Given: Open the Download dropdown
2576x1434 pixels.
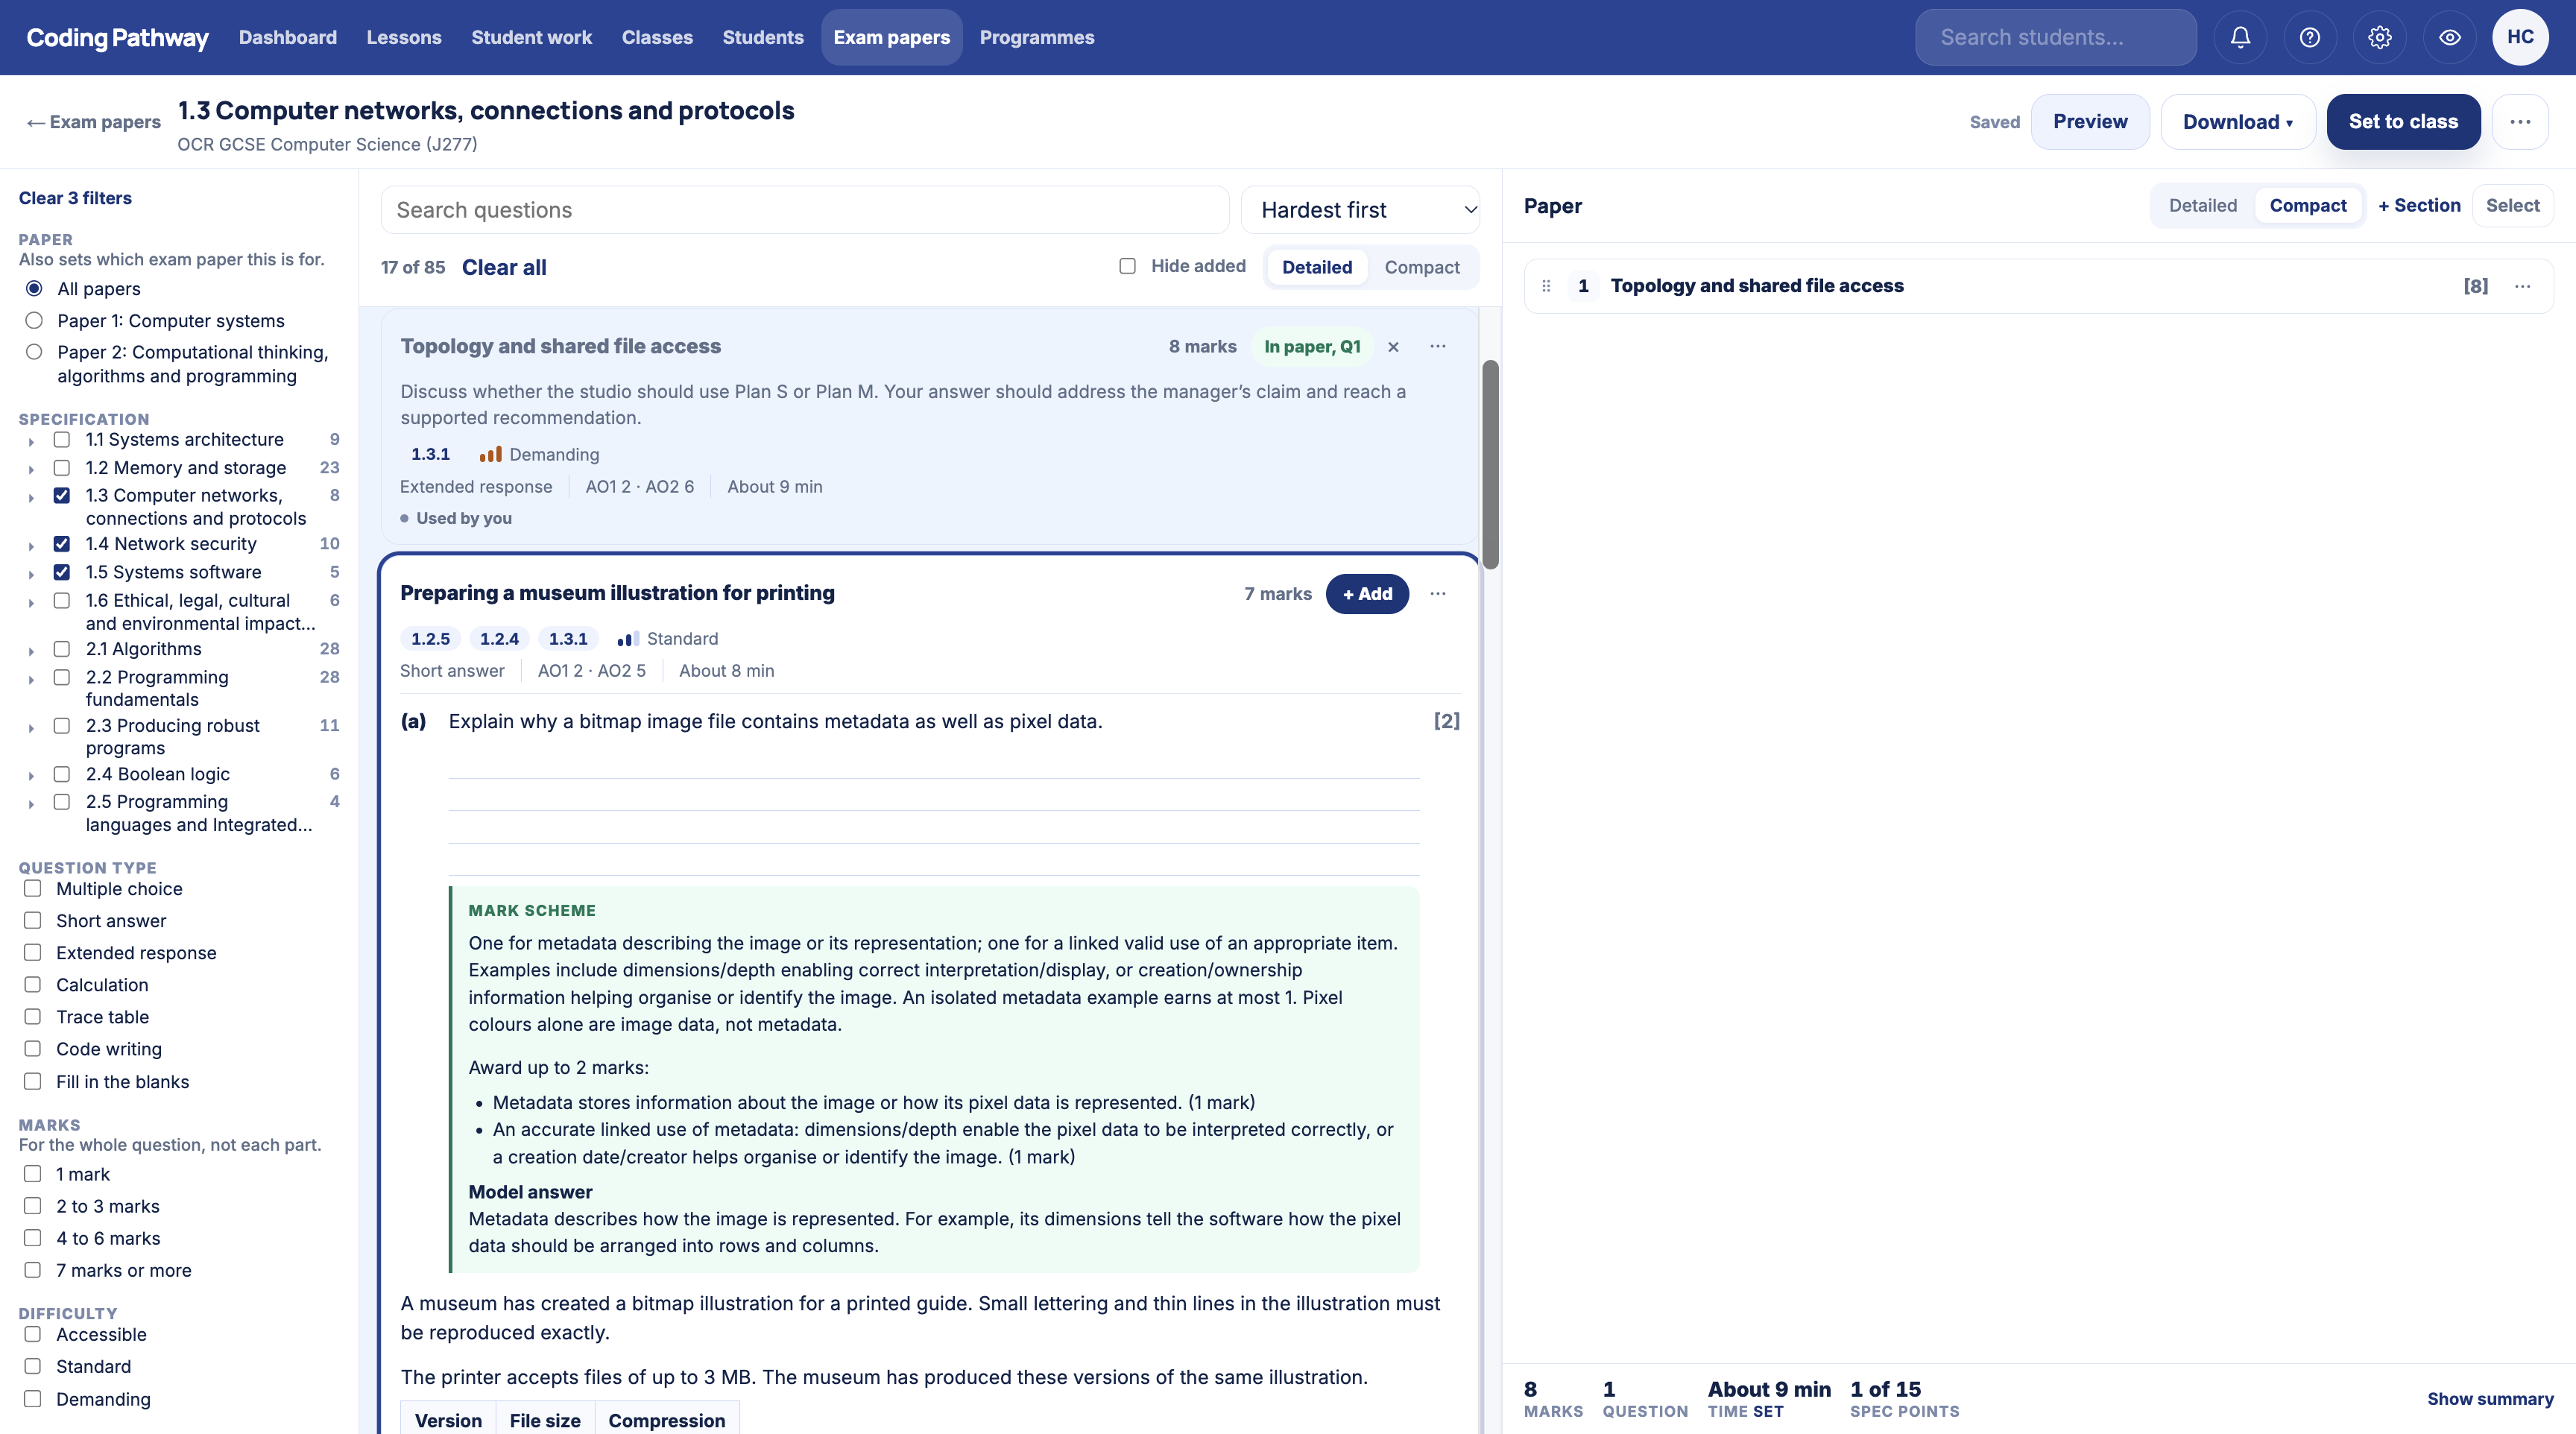Looking at the screenshot, I should click(x=2238, y=122).
